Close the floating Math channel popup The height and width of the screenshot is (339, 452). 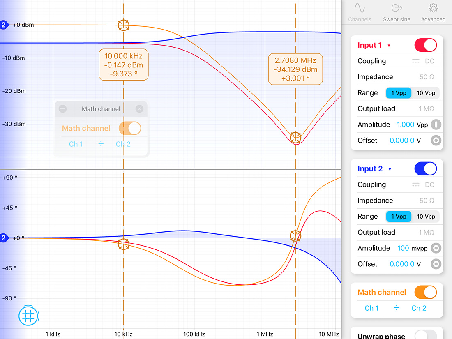pyautogui.click(x=140, y=108)
